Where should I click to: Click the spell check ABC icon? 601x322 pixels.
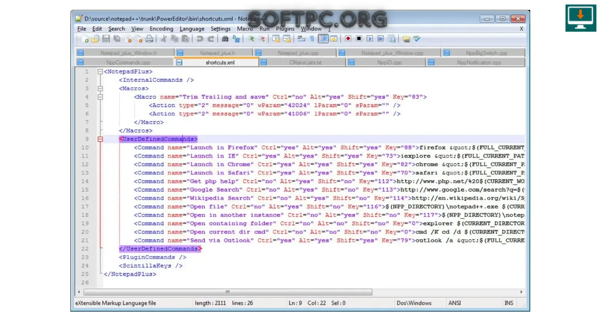[417, 38]
